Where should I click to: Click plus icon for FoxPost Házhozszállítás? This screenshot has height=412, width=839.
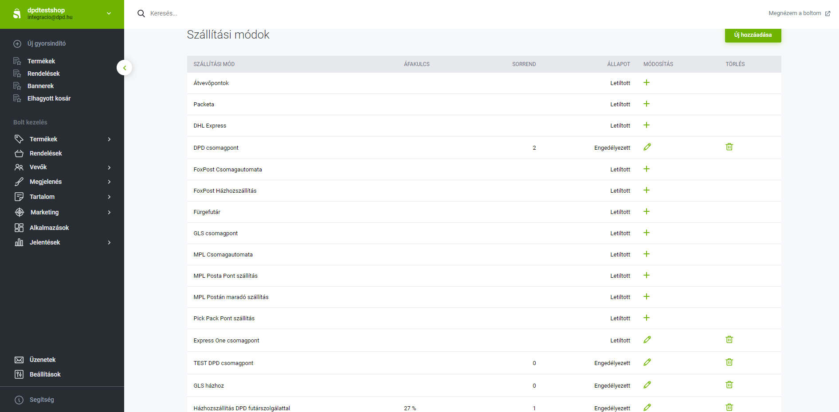647,190
